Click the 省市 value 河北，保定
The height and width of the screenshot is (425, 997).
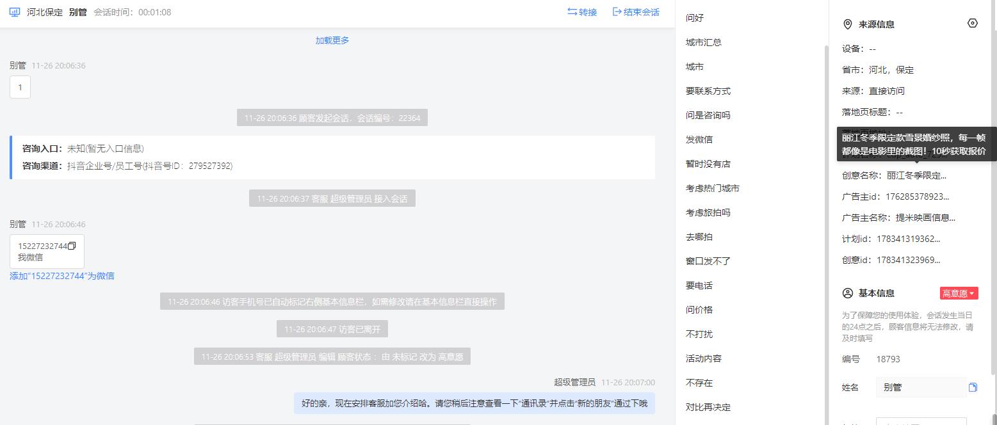tap(891, 70)
